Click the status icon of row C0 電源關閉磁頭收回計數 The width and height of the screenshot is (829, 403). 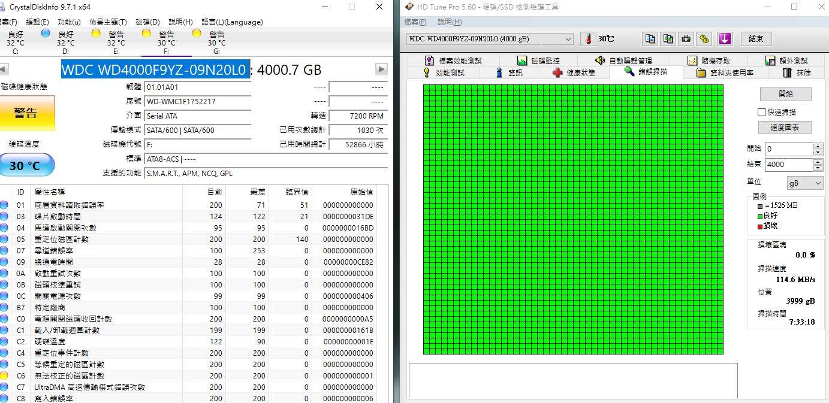click(4, 319)
